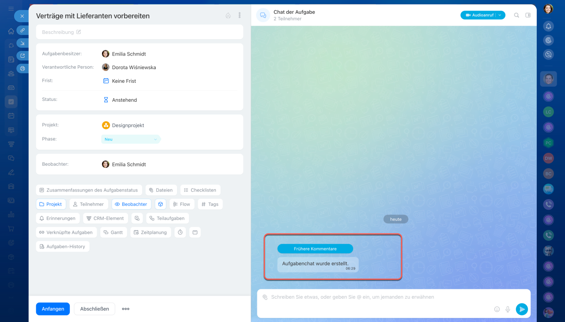Click the orange Designprojekt project icon
The image size is (565, 322).
coord(106,125)
